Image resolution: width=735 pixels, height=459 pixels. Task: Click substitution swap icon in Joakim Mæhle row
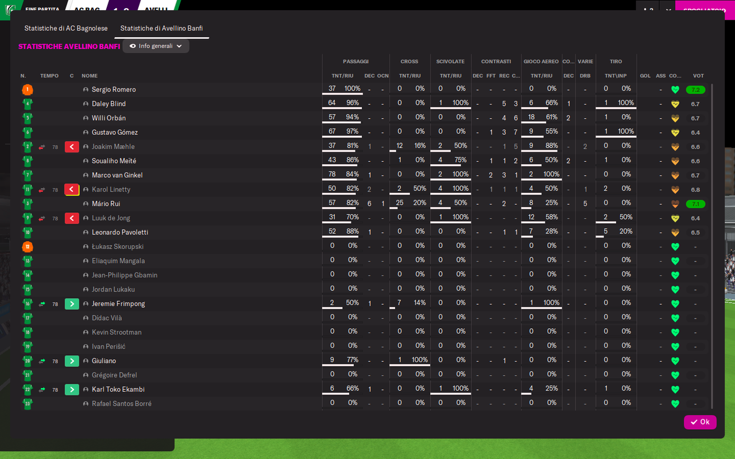(42, 147)
